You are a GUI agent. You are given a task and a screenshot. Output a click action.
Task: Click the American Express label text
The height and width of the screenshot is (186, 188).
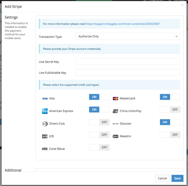pos(61,111)
